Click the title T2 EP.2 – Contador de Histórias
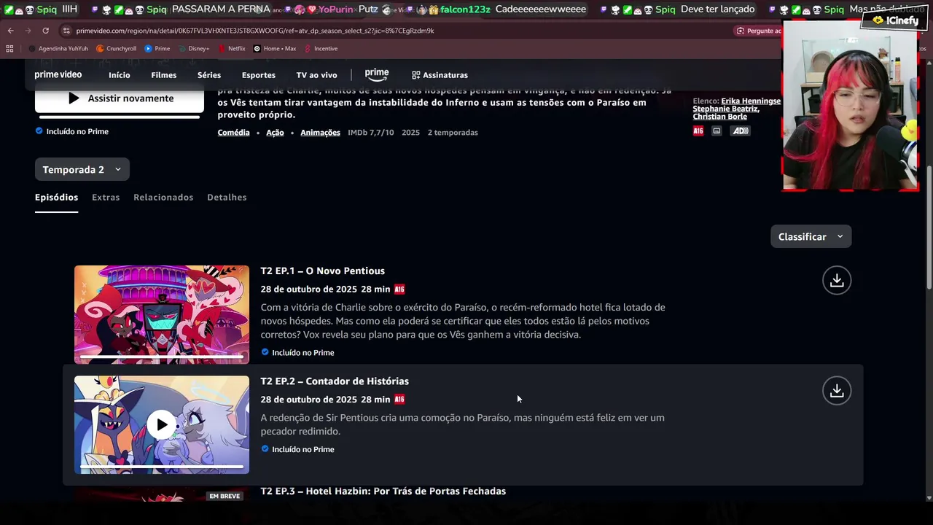Viewport: 933px width, 525px height. (335, 381)
